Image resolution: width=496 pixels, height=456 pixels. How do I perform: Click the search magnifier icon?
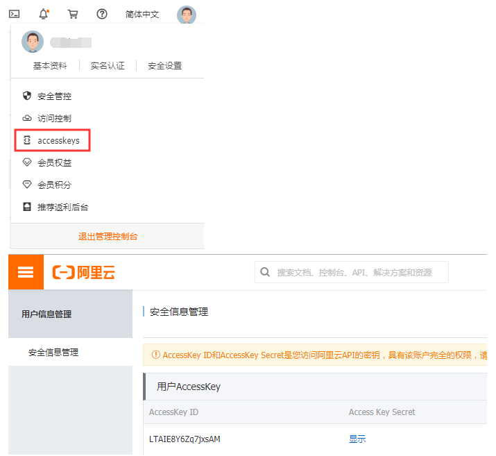pyautogui.click(x=265, y=272)
